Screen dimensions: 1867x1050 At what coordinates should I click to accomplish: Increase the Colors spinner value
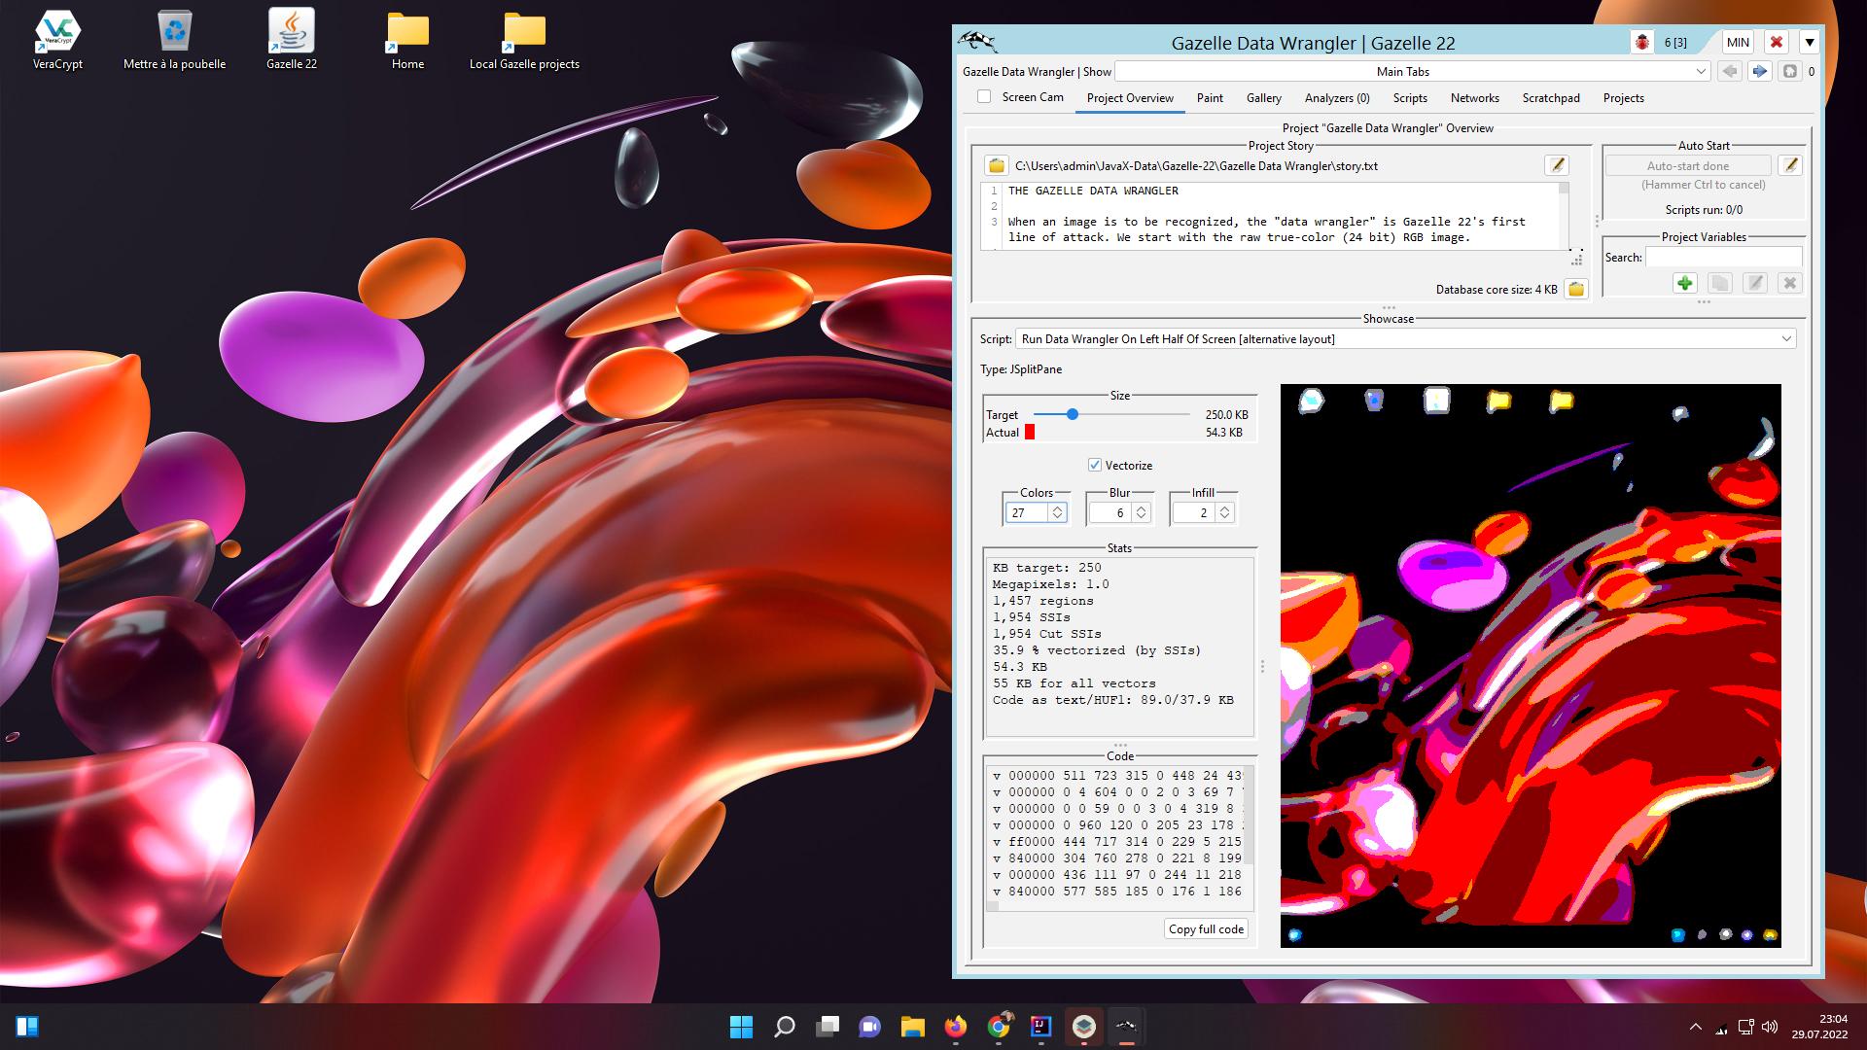[1057, 507]
